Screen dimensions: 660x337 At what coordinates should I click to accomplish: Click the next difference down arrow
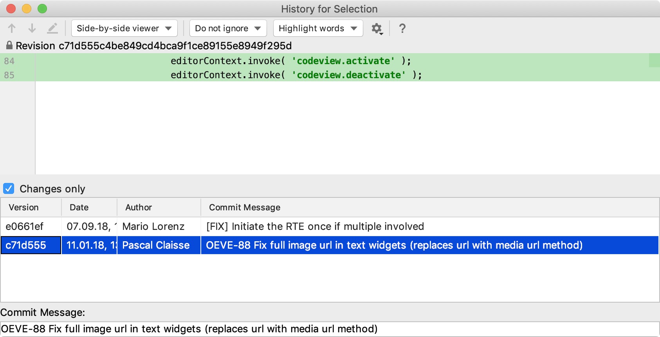[32, 28]
